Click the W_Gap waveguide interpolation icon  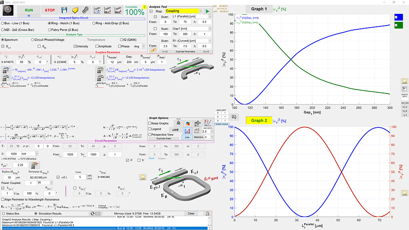point(5,70)
